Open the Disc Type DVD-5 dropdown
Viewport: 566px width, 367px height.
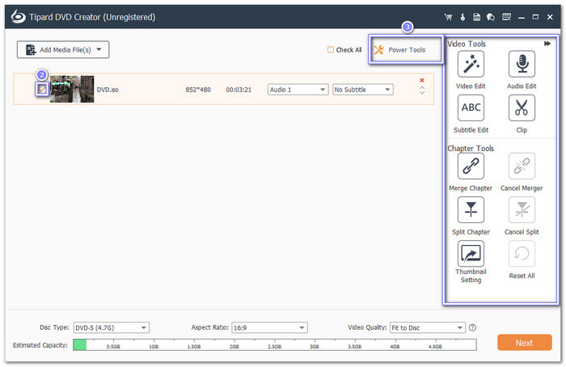(x=112, y=327)
